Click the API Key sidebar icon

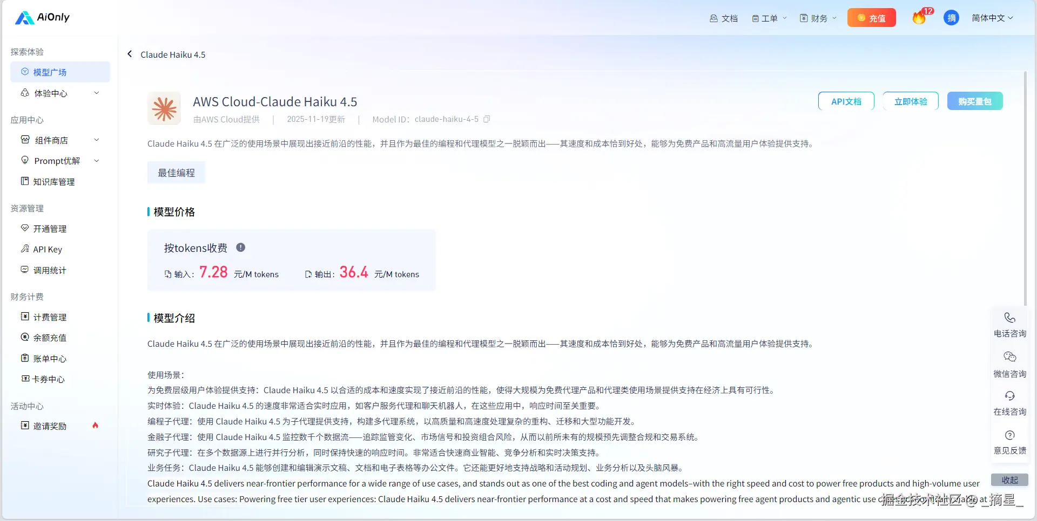[x=25, y=249]
